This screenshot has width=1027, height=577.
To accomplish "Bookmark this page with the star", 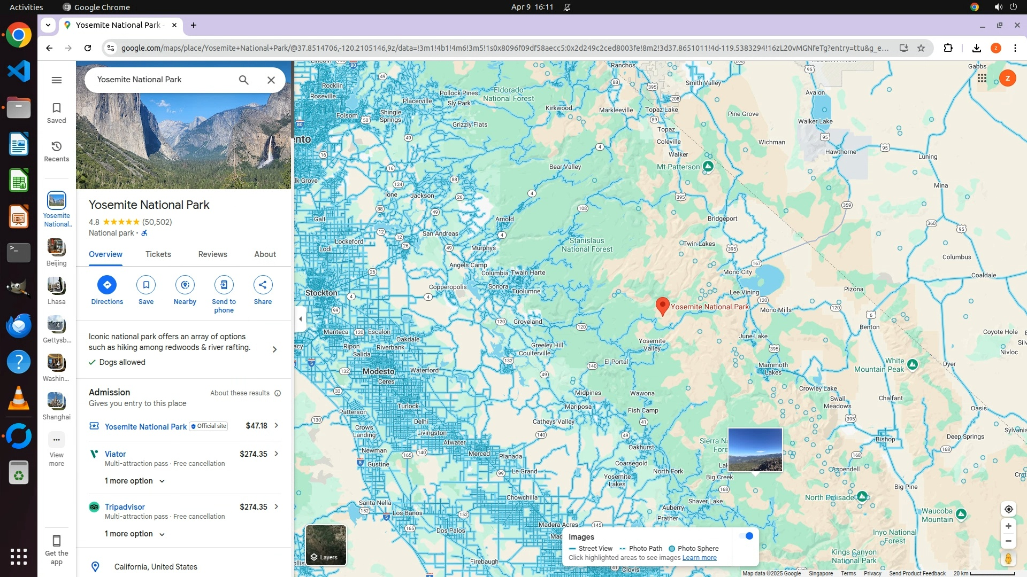I will pyautogui.click(x=921, y=48).
